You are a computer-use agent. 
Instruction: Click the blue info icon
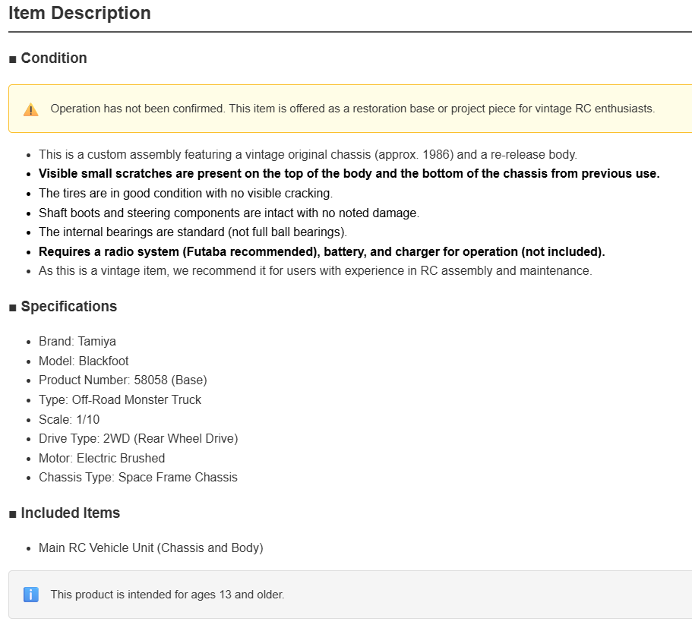point(31,595)
